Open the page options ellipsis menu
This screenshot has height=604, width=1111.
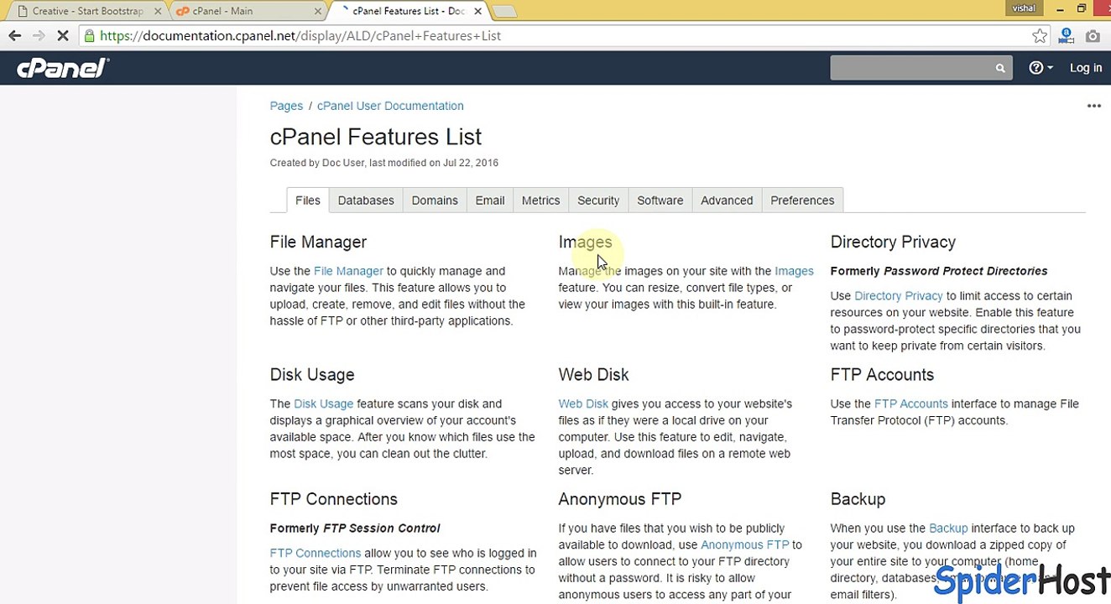pyautogui.click(x=1093, y=106)
